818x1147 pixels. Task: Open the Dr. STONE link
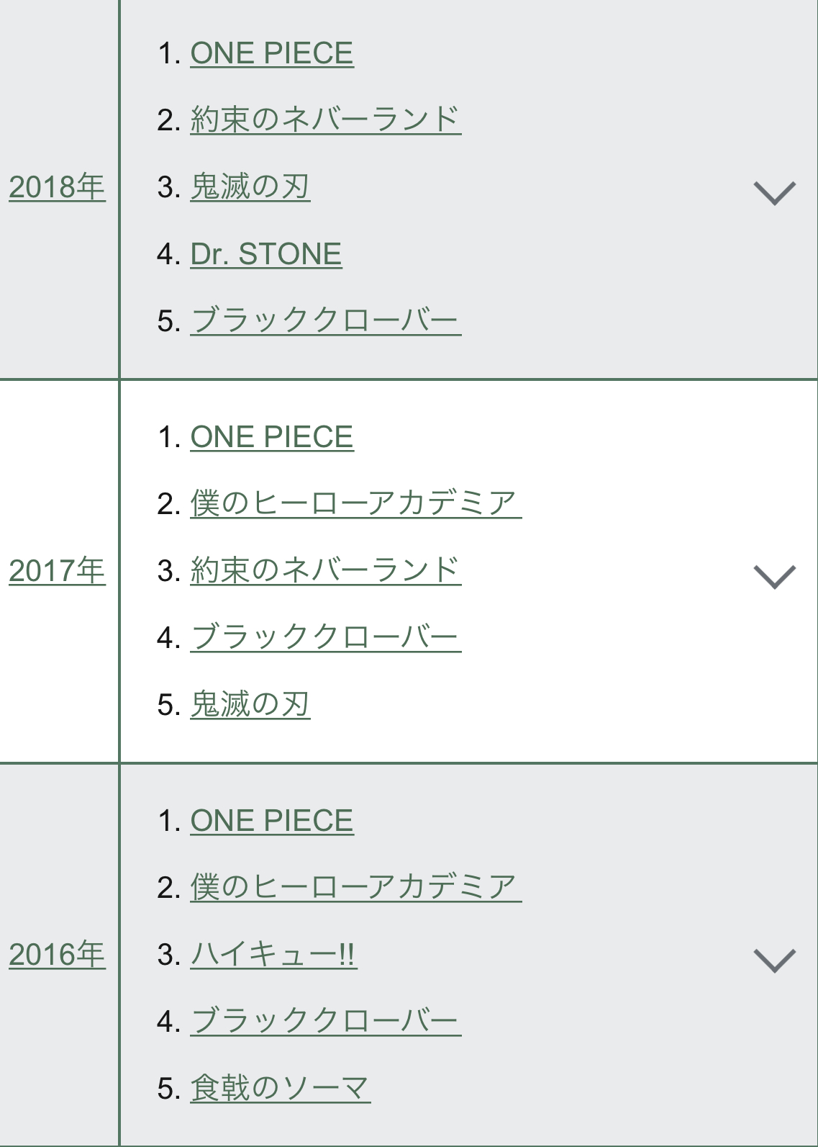click(266, 254)
